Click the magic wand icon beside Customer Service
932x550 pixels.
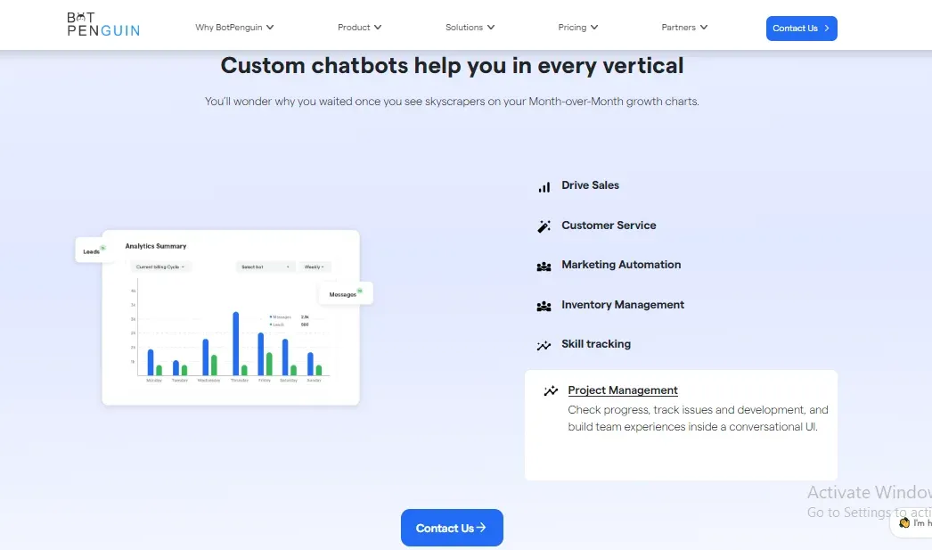tap(544, 226)
